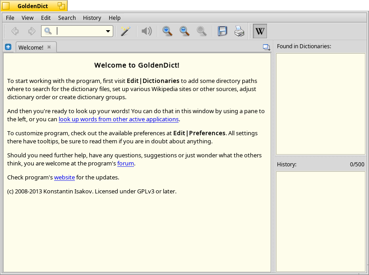Click the speaker pronounce word icon
Viewport: 369px width, 275px height.
pyautogui.click(x=147, y=31)
